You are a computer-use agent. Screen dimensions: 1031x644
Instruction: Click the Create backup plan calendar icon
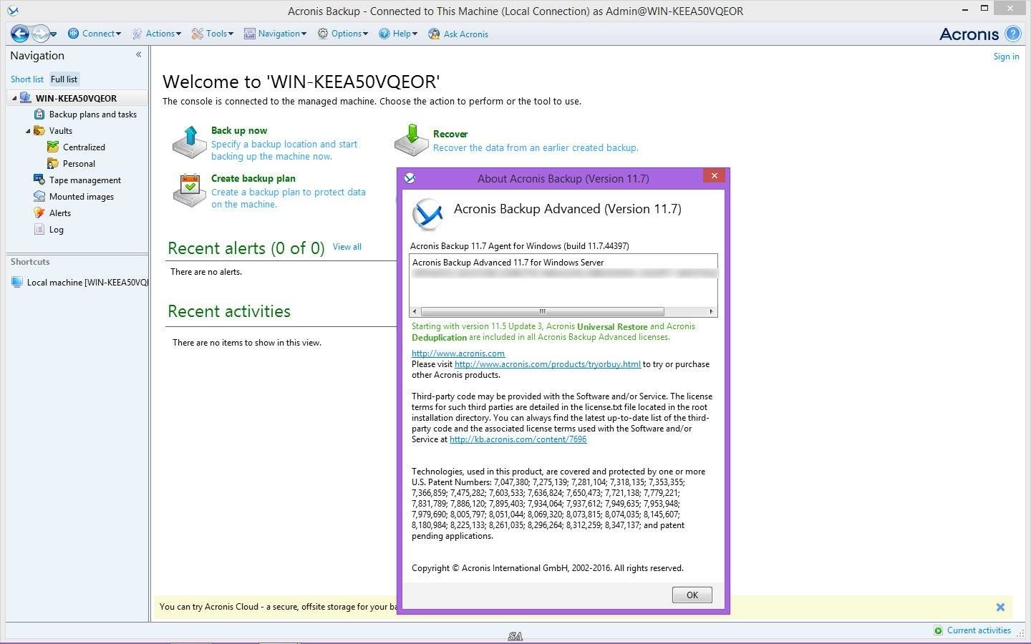[190, 190]
